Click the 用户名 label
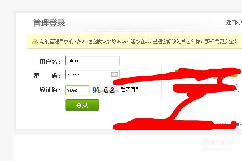This screenshot has height=161, width=242. click(50, 62)
